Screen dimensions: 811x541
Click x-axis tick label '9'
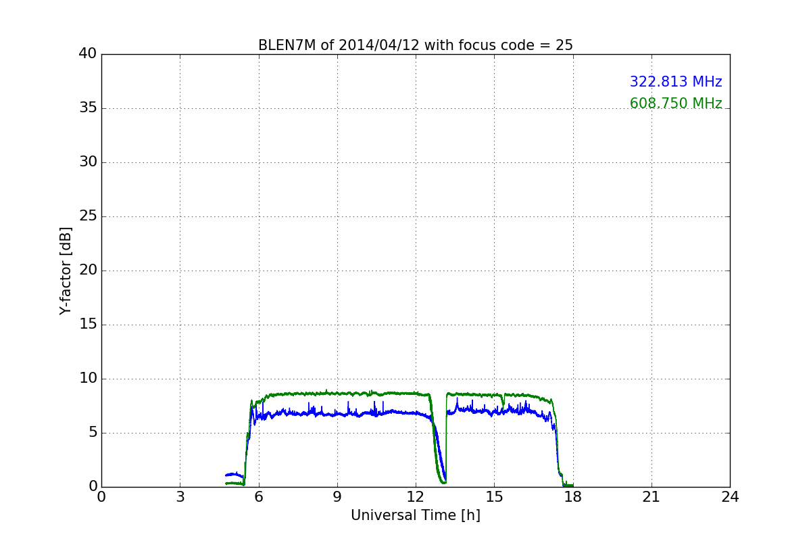pos(337,497)
